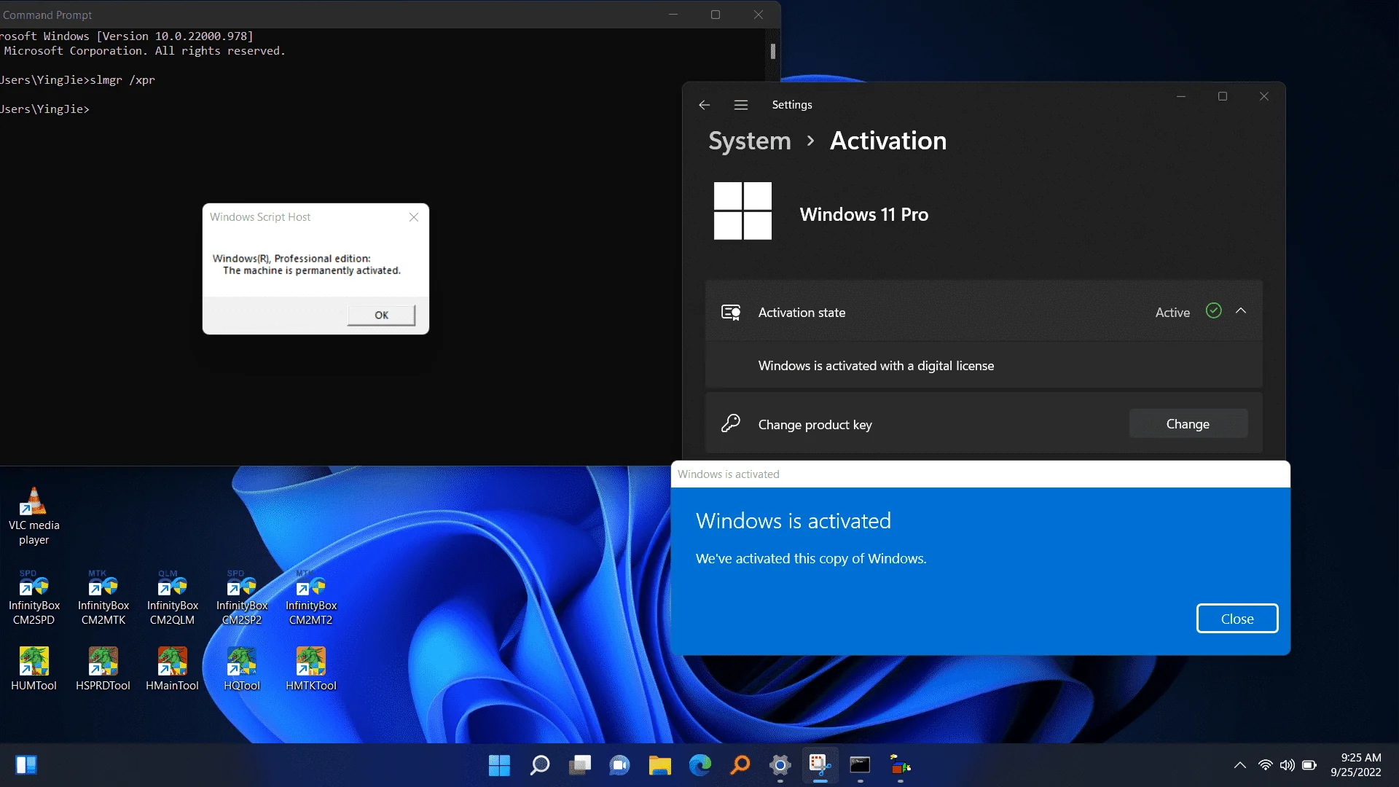
Task: Click Command Prompt scrollbar thumb
Action: pos(772,51)
